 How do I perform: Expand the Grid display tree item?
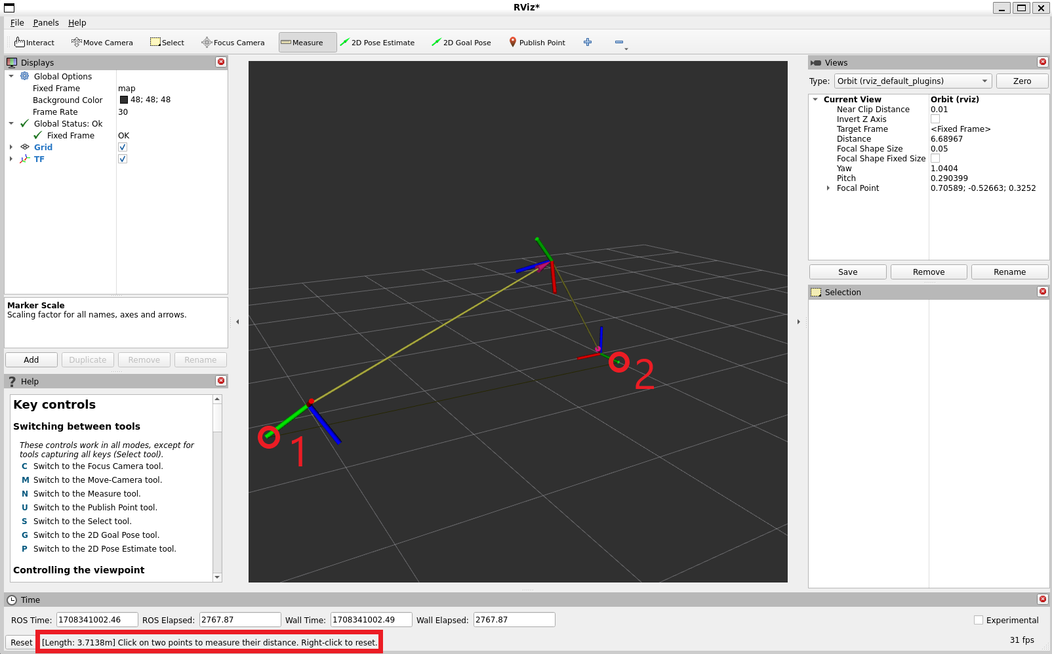tap(11, 148)
